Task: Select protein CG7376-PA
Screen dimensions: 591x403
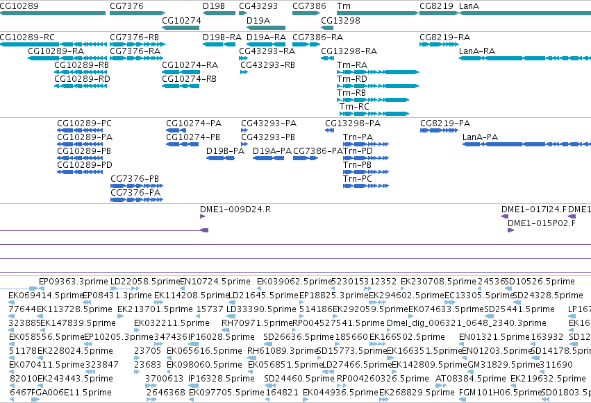Action: pyautogui.click(x=135, y=193)
